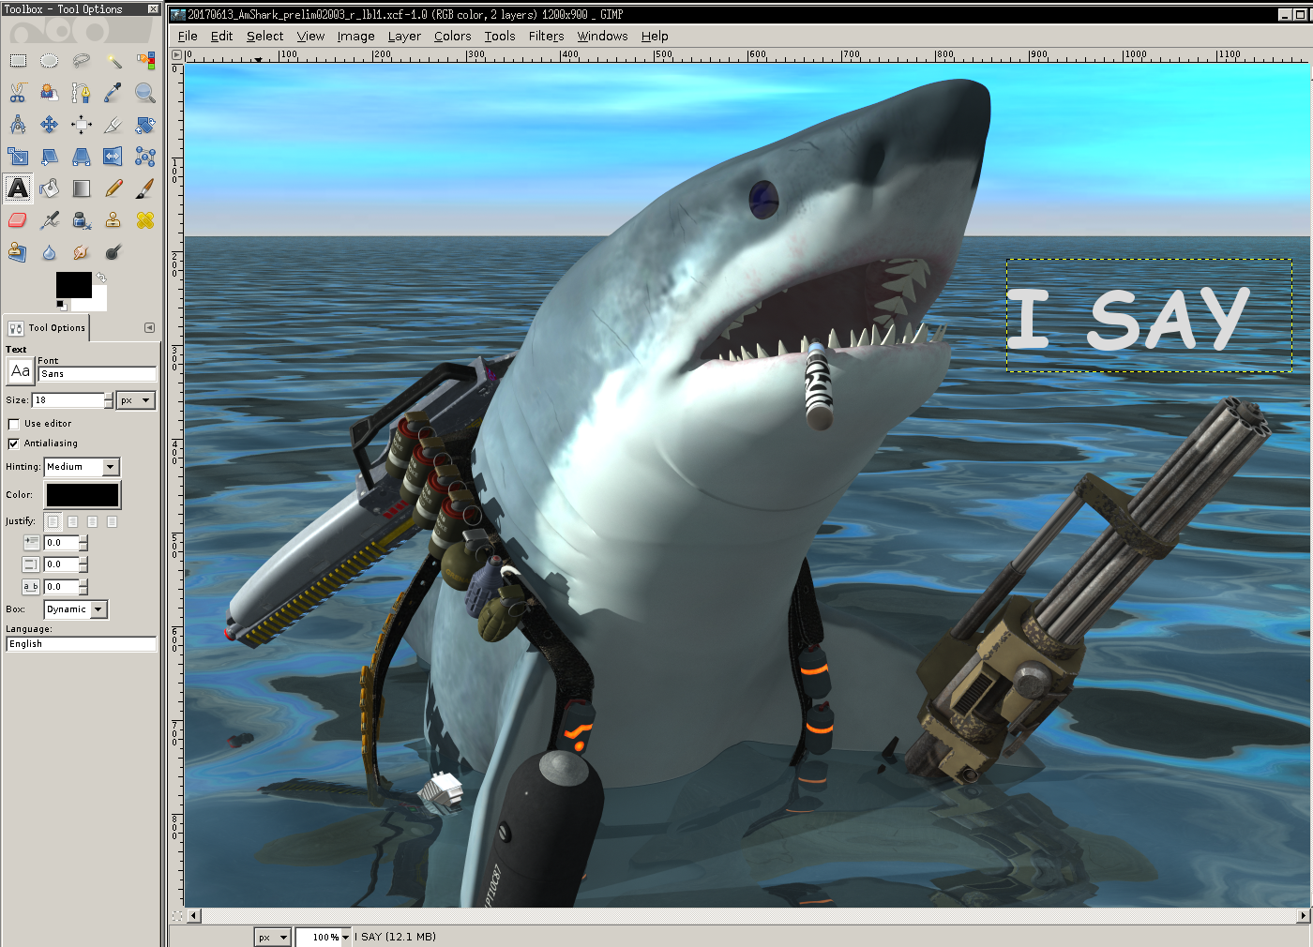This screenshot has height=947, width=1313.
Task: Select the Perspective tool
Action: pyautogui.click(x=82, y=157)
